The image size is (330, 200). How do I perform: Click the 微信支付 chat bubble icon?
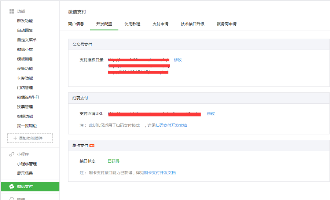[x=12, y=186]
